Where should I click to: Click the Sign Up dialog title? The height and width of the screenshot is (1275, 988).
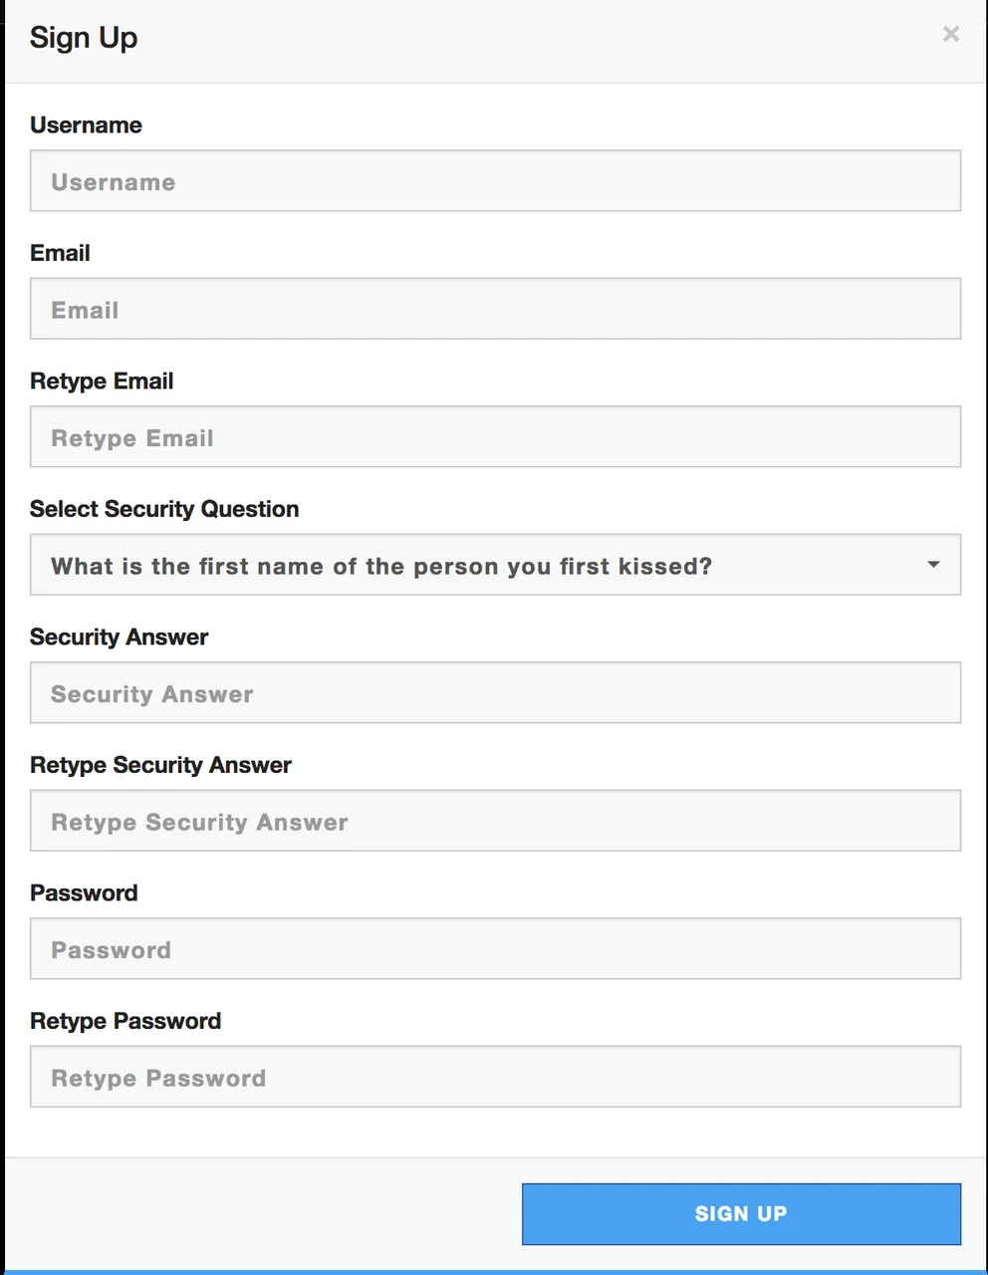click(84, 38)
